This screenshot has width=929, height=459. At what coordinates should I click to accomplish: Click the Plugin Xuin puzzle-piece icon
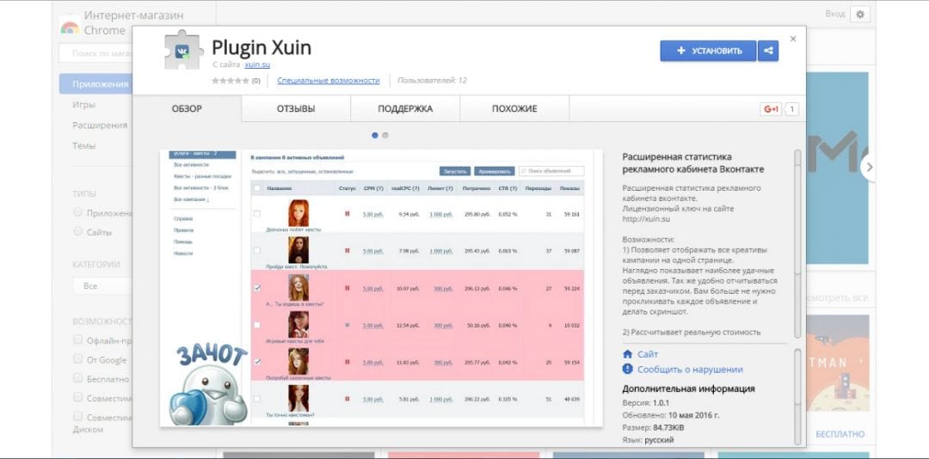[183, 50]
